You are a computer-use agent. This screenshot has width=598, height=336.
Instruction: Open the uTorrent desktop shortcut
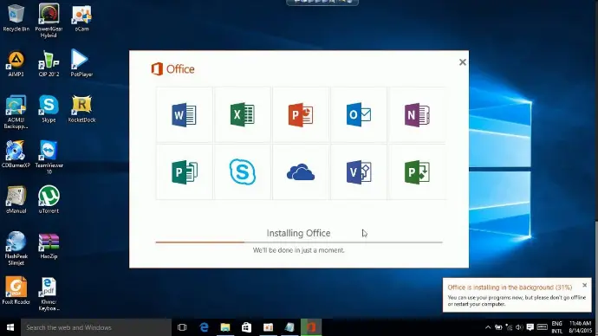pyautogui.click(x=49, y=199)
